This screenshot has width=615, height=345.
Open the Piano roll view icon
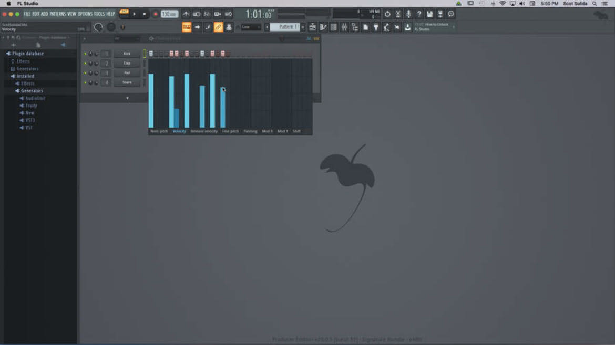pos(323,27)
